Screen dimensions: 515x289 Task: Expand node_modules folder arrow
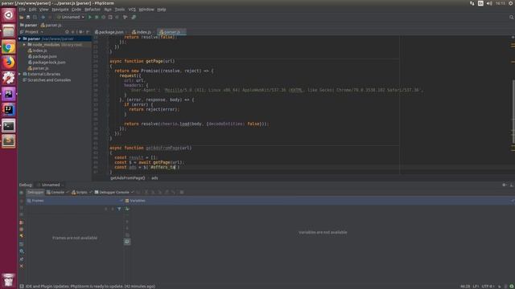pos(25,45)
